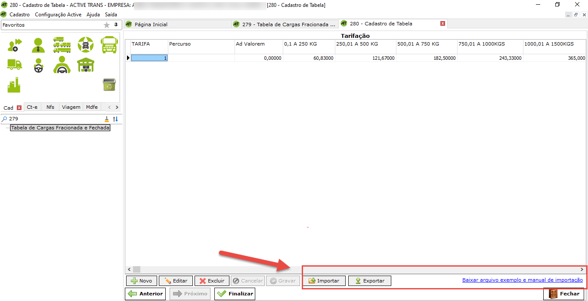This screenshot has height=301, width=588.
Task: Pin the Favoritos panel
Action: [x=116, y=25]
